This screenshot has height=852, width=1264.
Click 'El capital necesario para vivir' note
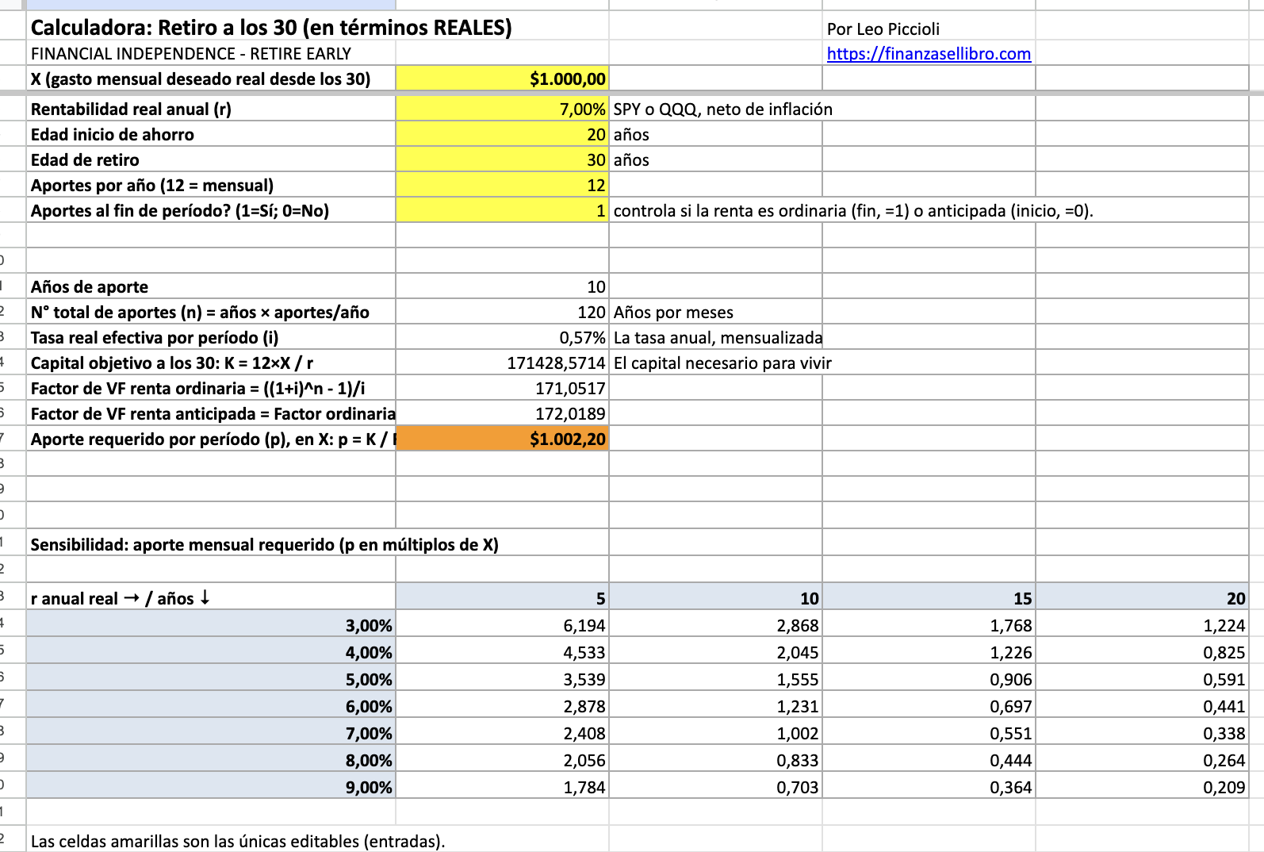(x=722, y=363)
